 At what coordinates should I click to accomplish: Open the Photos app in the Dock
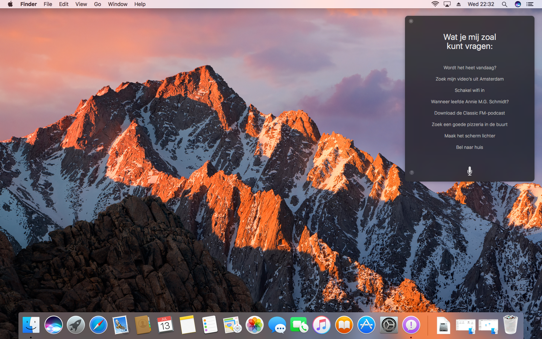point(255,325)
